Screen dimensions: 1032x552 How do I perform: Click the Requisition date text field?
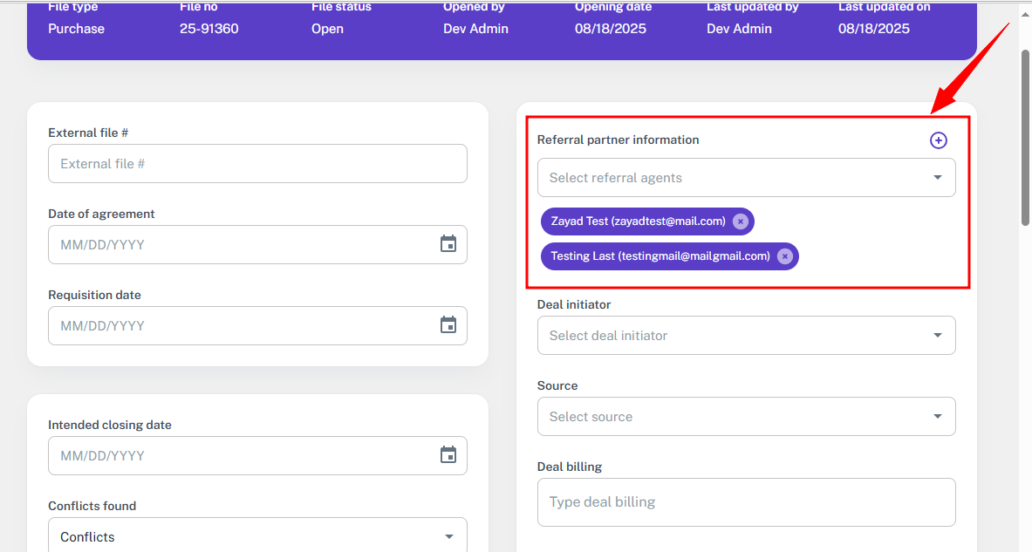pyautogui.click(x=236, y=326)
